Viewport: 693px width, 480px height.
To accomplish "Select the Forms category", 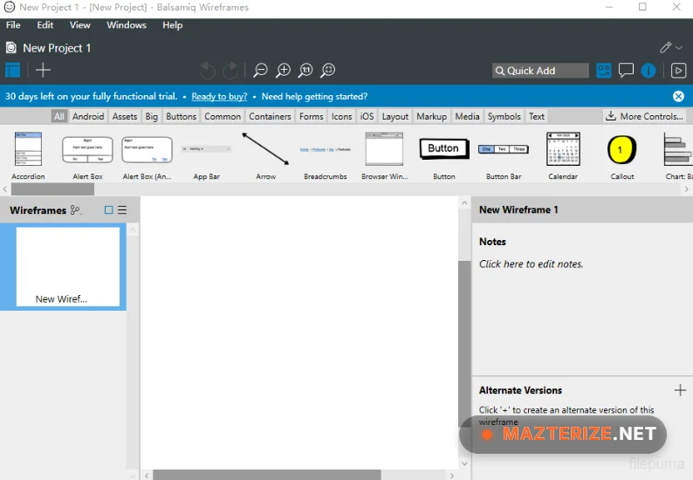I will (x=311, y=116).
